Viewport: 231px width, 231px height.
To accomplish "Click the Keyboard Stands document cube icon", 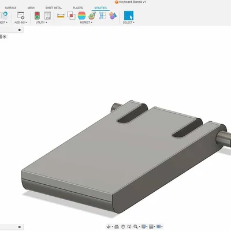I will click(x=117, y=2).
